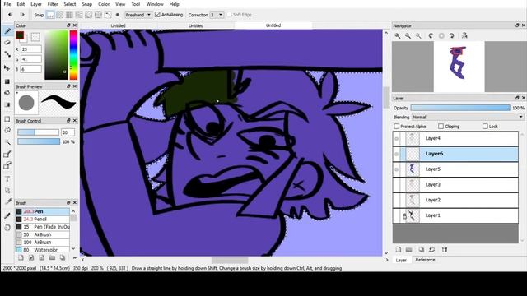Open the Layer menu
527x296 pixels.
[x=36, y=4]
